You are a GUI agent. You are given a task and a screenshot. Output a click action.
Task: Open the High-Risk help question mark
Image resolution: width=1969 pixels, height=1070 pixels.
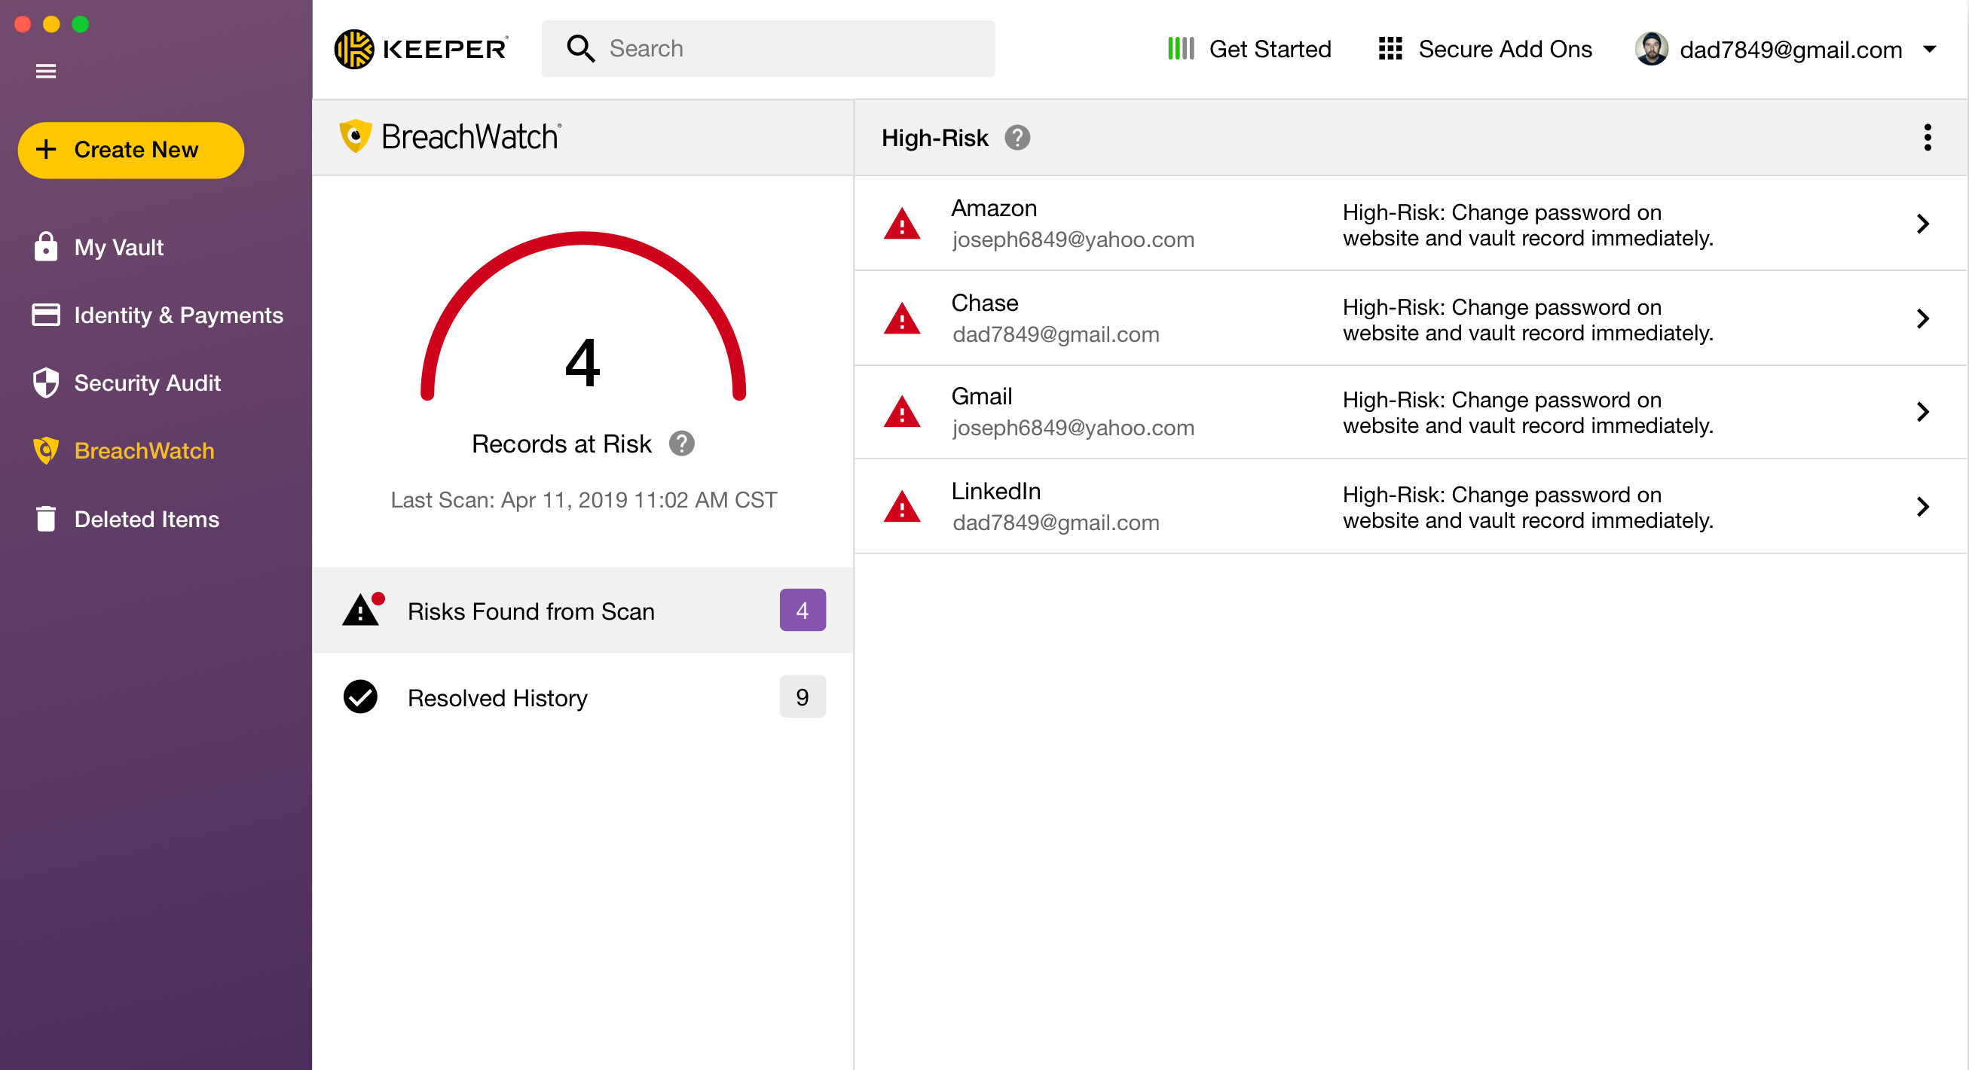point(1017,138)
